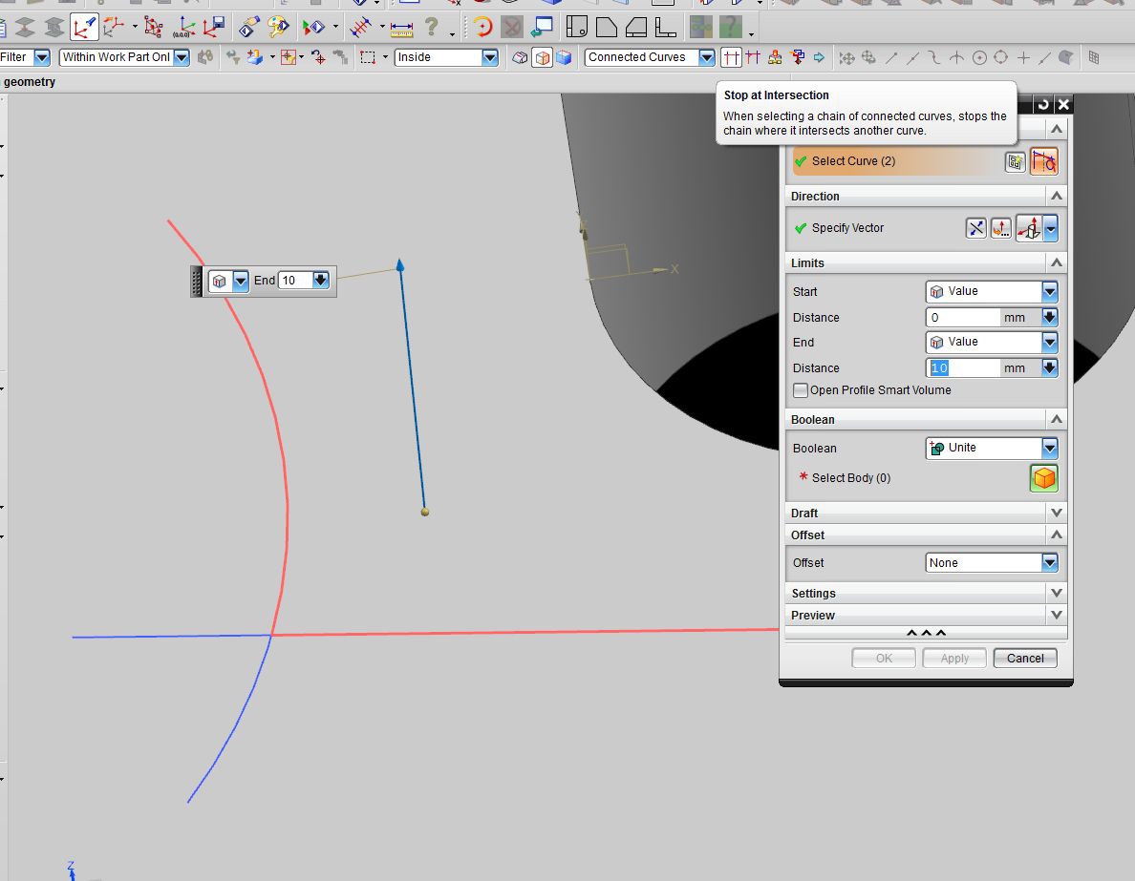This screenshot has width=1135, height=881.
Task: Click the Apply button
Action: 954,659
